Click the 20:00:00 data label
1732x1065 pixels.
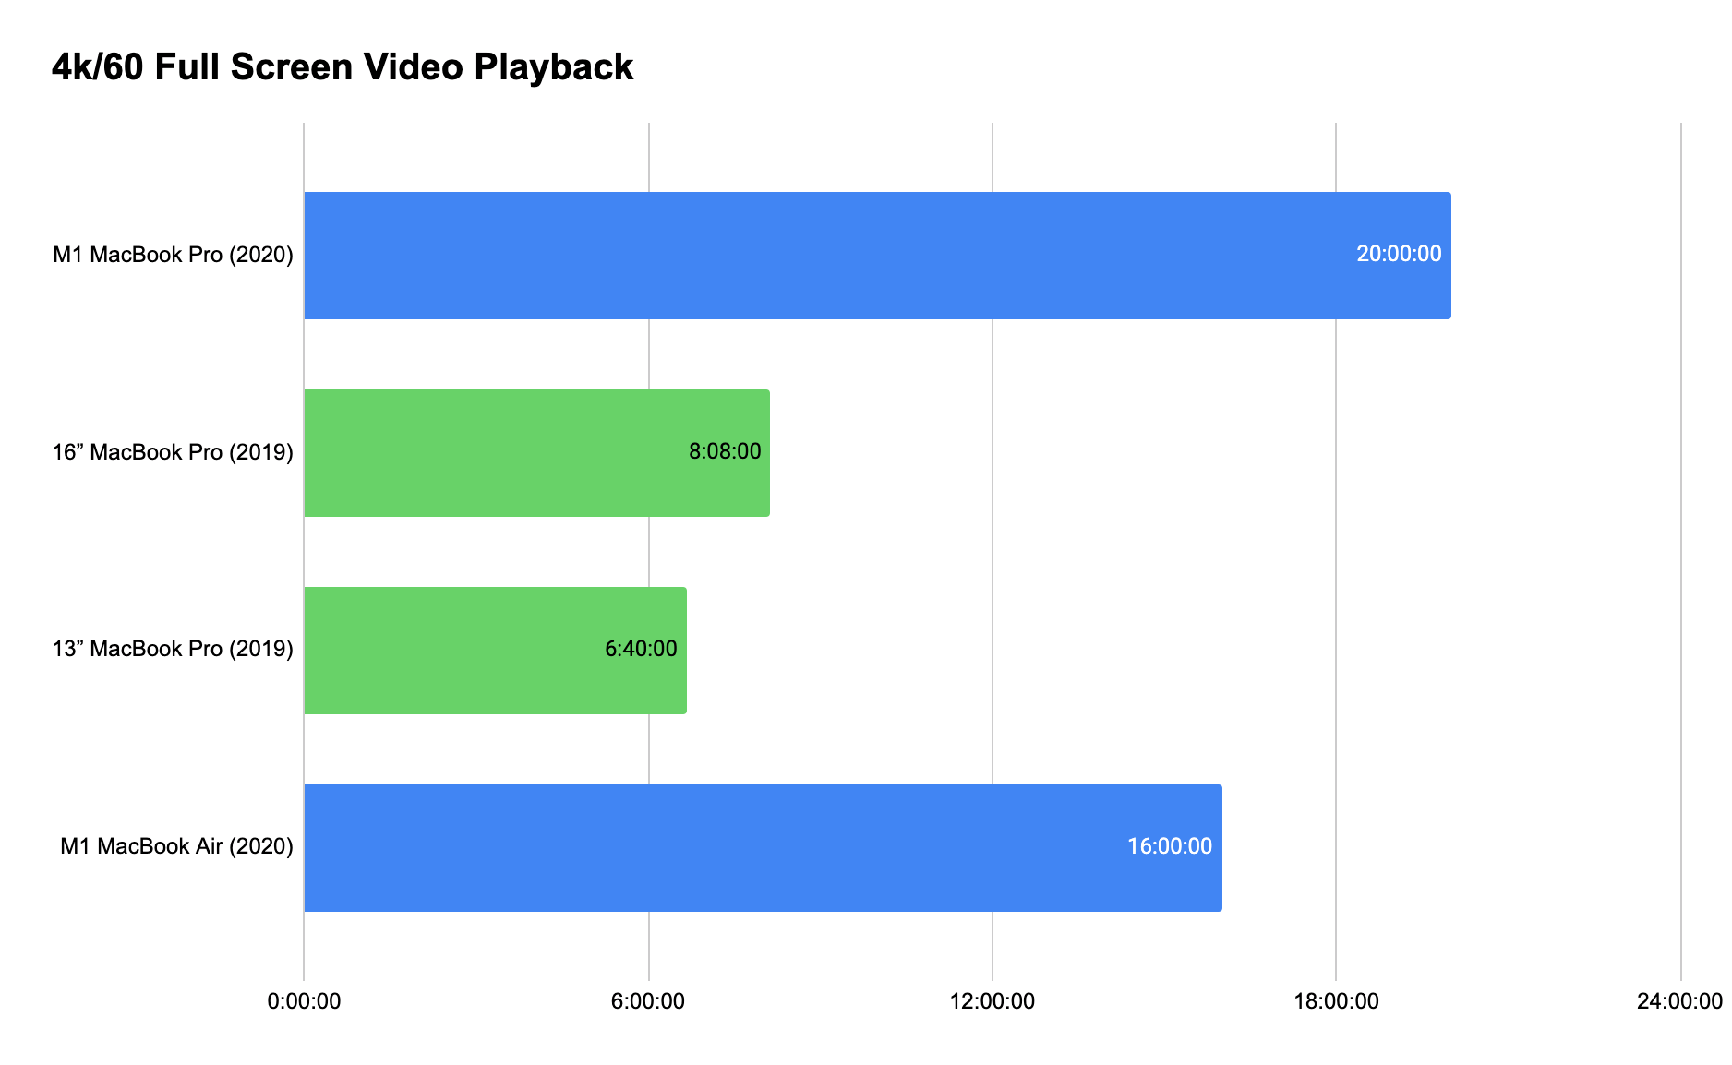[1399, 254]
